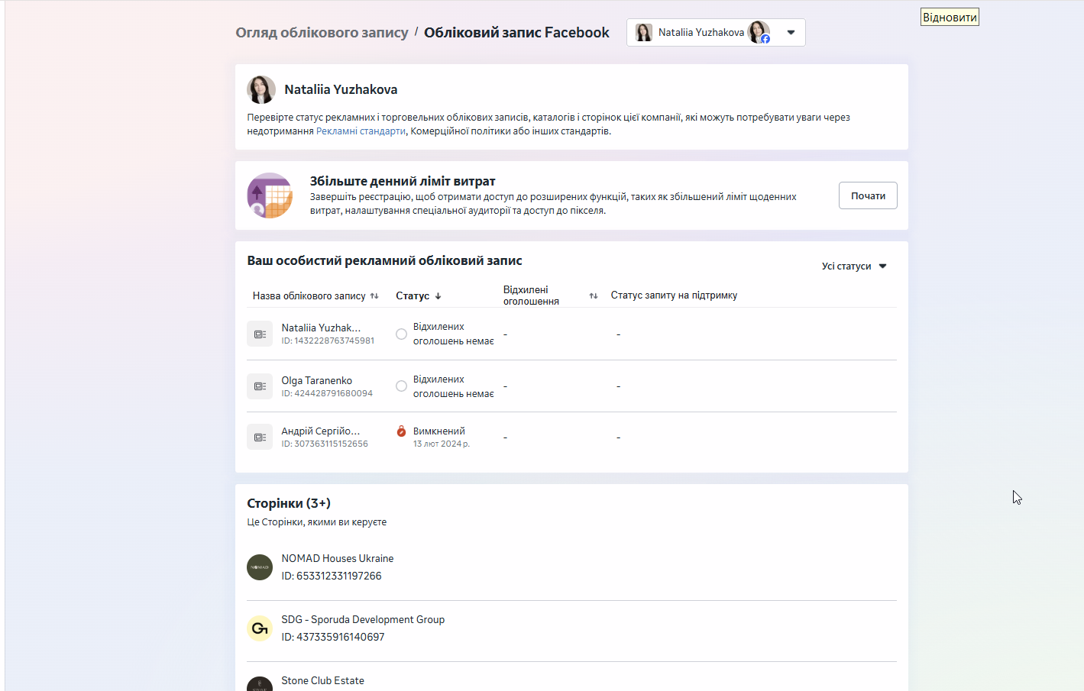Image resolution: width=1084 pixels, height=691 pixels.
Task: Open NOMAD Houses Ukraine page
Action: (x=338, y=558)
